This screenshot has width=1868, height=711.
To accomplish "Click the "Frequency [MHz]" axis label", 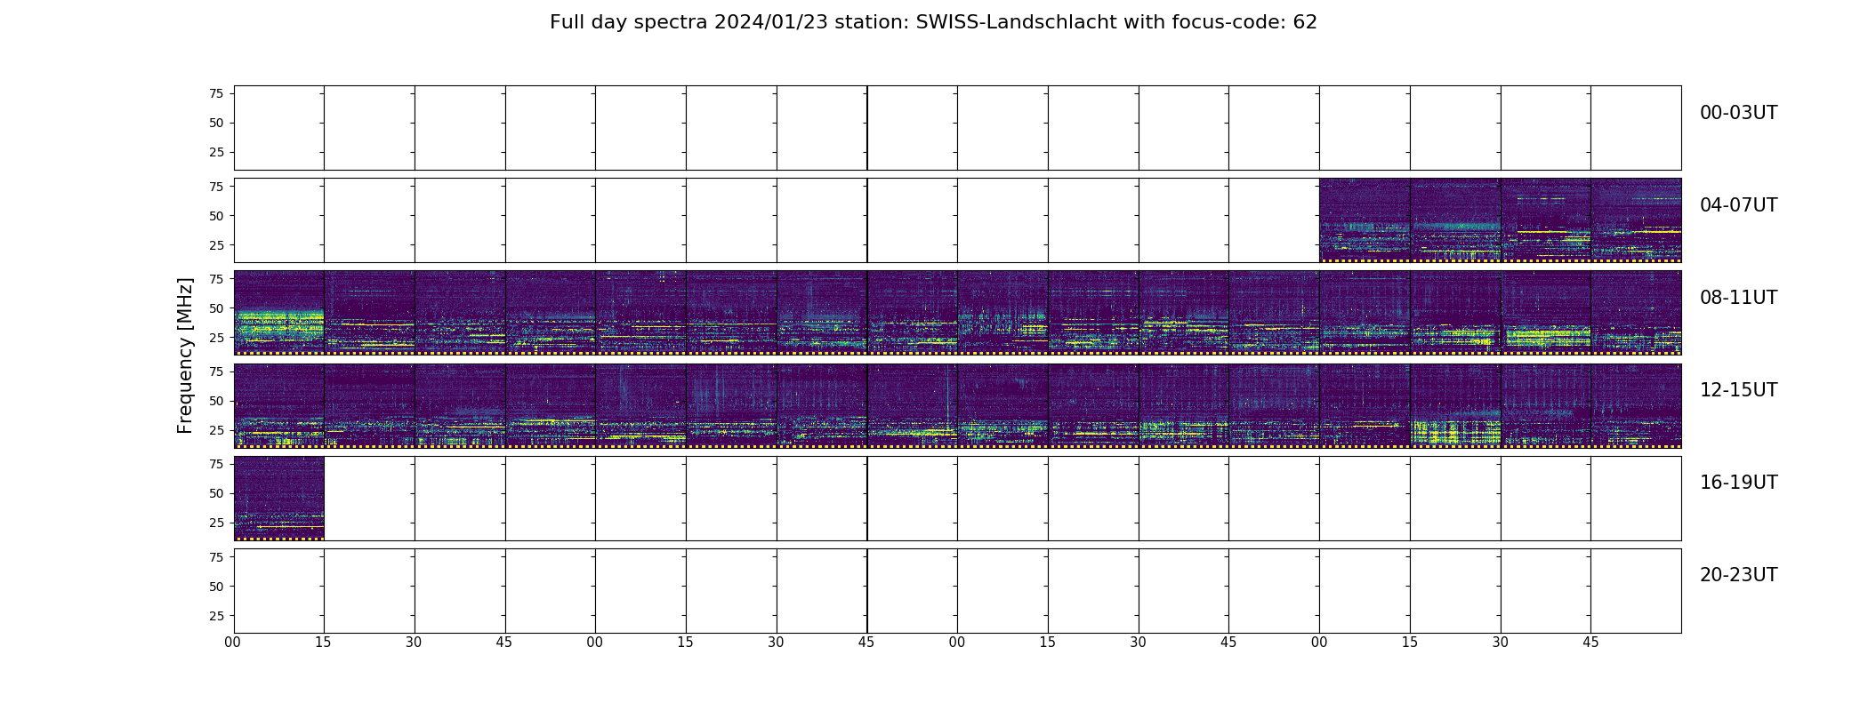I will tap(185, 355).
